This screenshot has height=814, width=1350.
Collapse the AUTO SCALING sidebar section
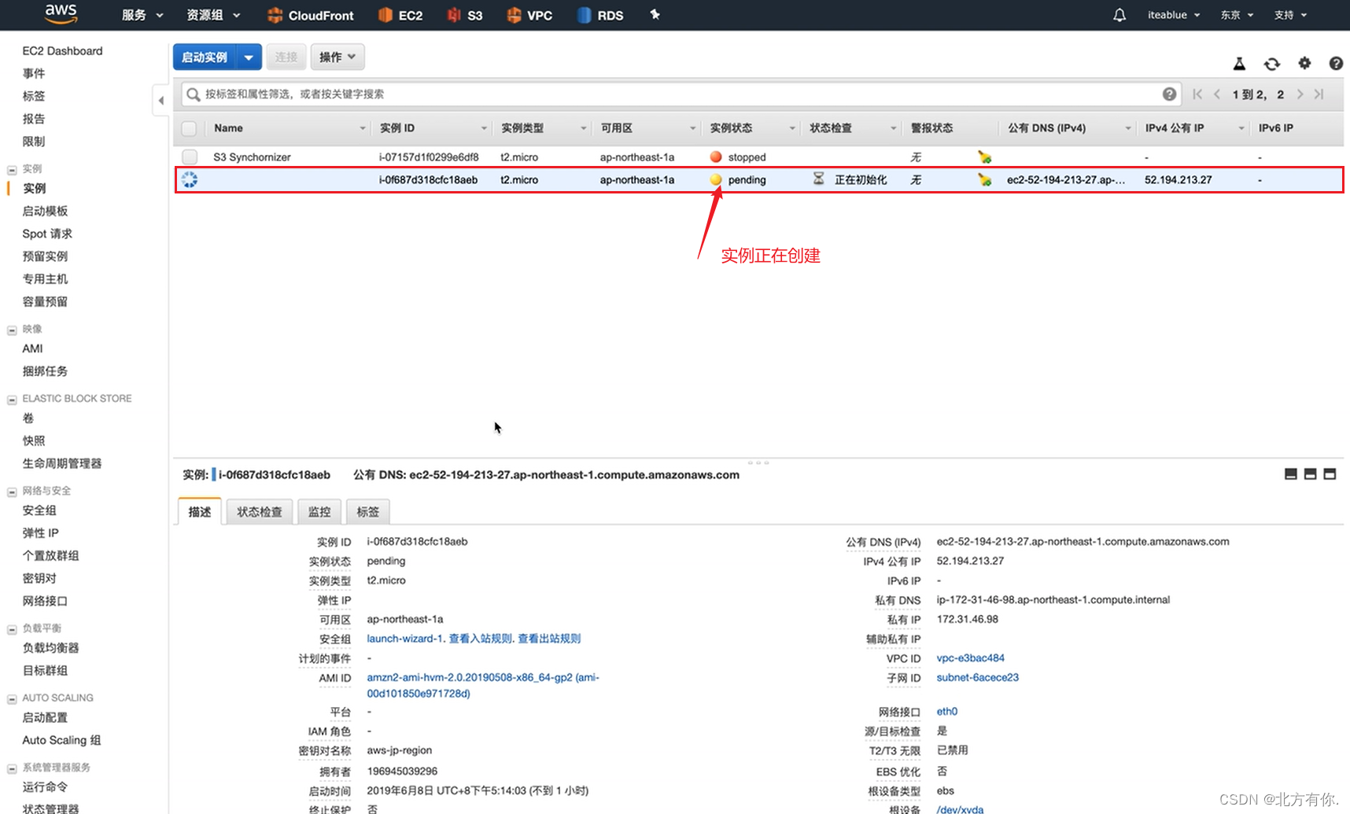pyautogui.click(x=12, y=699)
